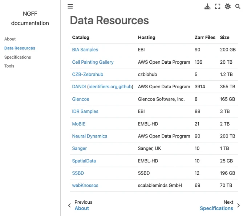
Task: Select the 25 GB size cell
Action: tap(226, 161)
